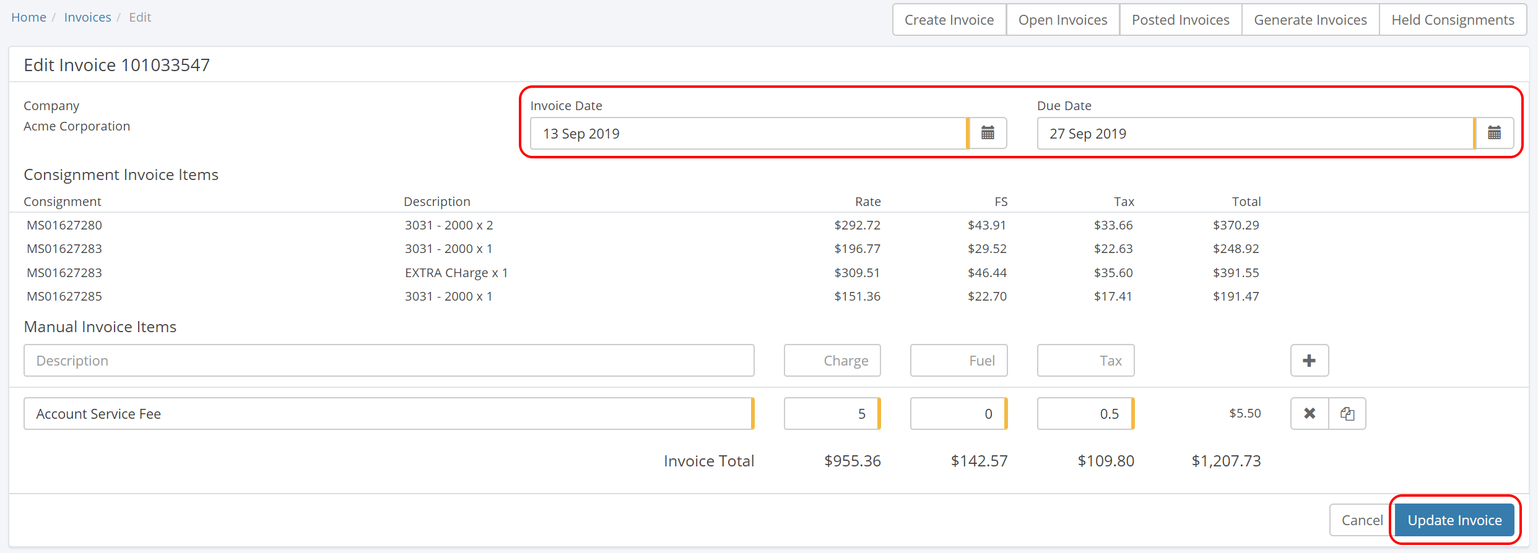Click the Consignment column header
1538x553 pixels.
pos(63,202)
